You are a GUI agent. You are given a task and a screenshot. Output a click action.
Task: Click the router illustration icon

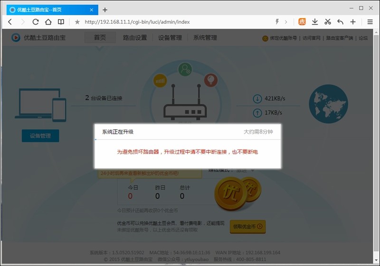[x=185, y=102]
